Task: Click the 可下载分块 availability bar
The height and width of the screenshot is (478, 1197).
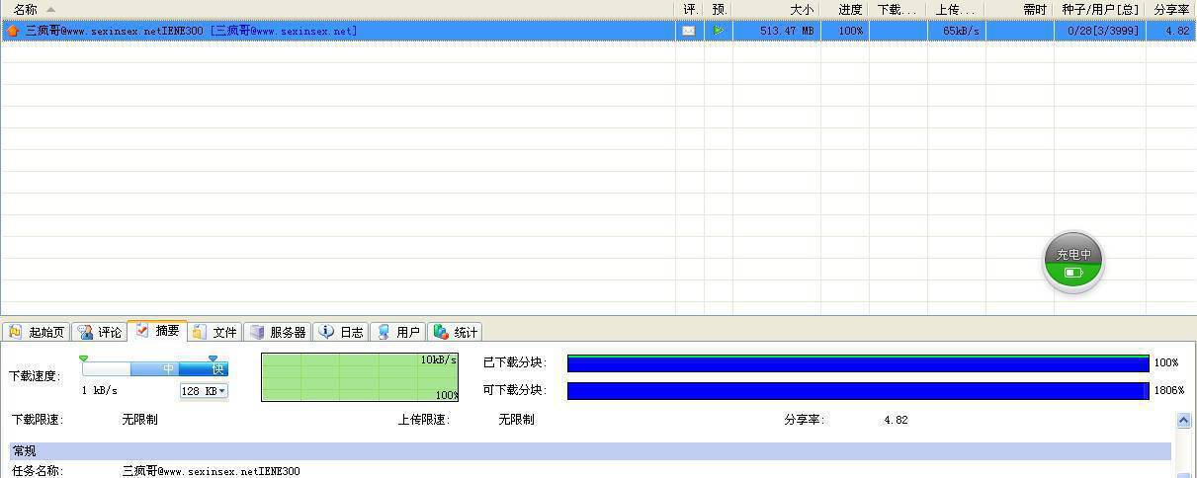Action: (858, 390)
